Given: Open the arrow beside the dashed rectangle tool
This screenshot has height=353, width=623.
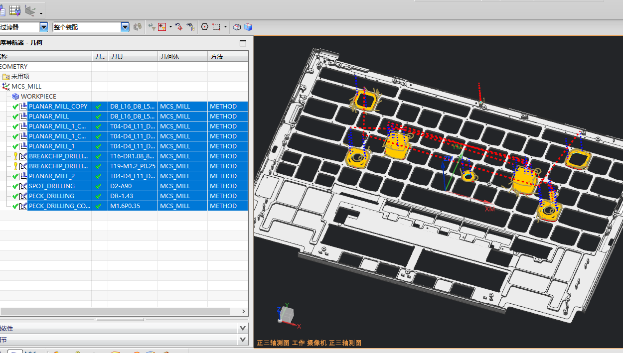Looking at the screenshot, I should (225, 27).
